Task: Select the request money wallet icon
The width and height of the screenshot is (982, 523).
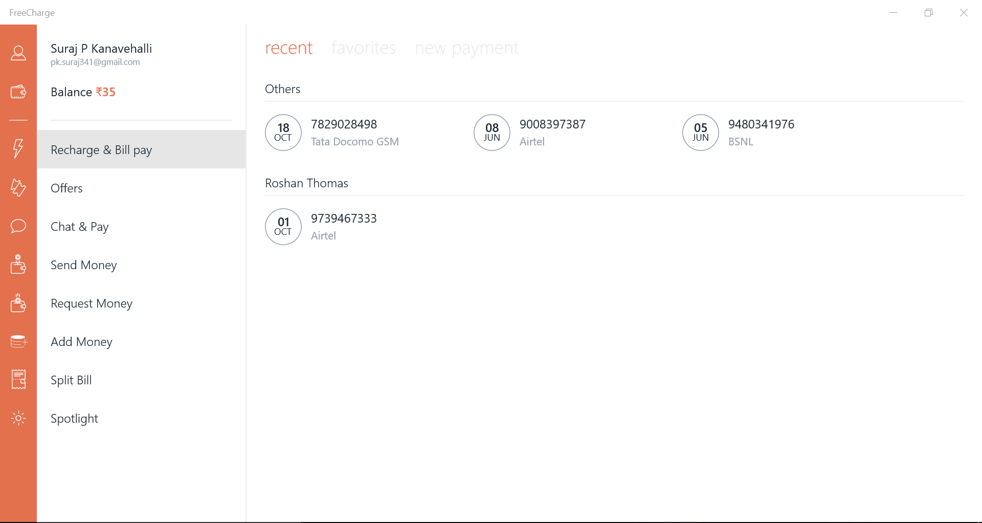Action: 18,302
